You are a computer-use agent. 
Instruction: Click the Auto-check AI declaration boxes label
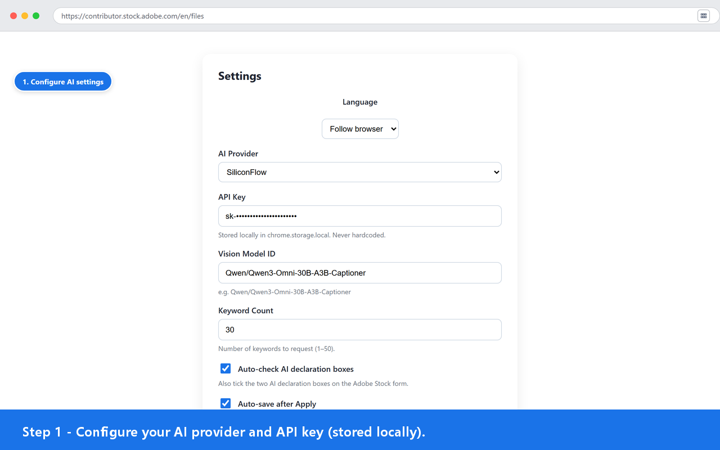click(296, 369)
